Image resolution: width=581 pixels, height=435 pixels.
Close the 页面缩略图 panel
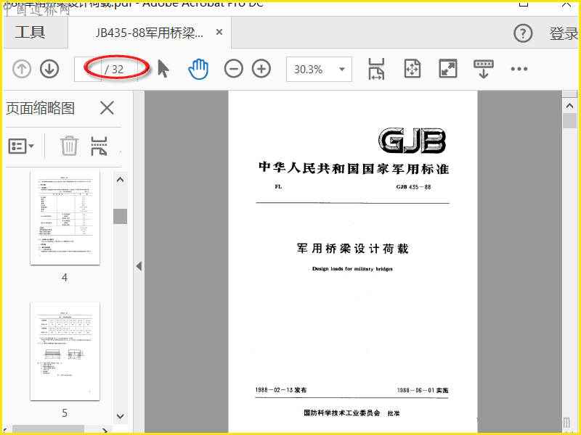point(107,108)
